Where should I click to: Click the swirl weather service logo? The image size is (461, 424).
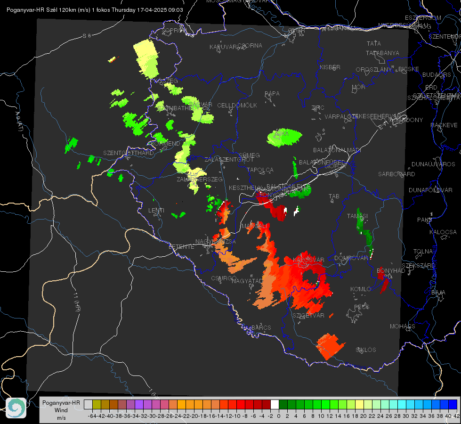(16, 408)
